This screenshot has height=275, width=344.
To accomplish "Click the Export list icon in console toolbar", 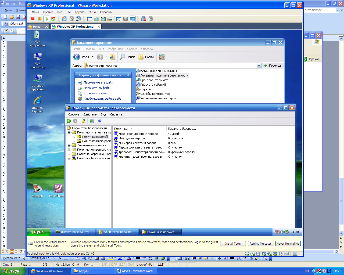I will tap(92, 121).
